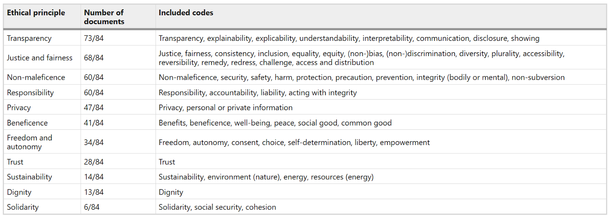This screenshot has width=610, height=219.
Task: Click the Responsibility principle cell
Action: (30, 93)
